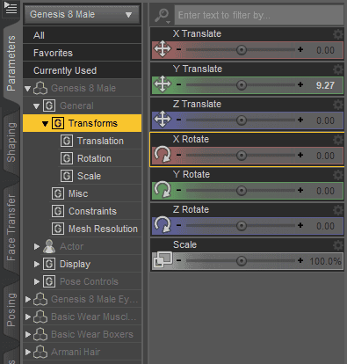Switch to the Face Transfer tab
Viewport: 347px width, 364px height.
point(11,227)
